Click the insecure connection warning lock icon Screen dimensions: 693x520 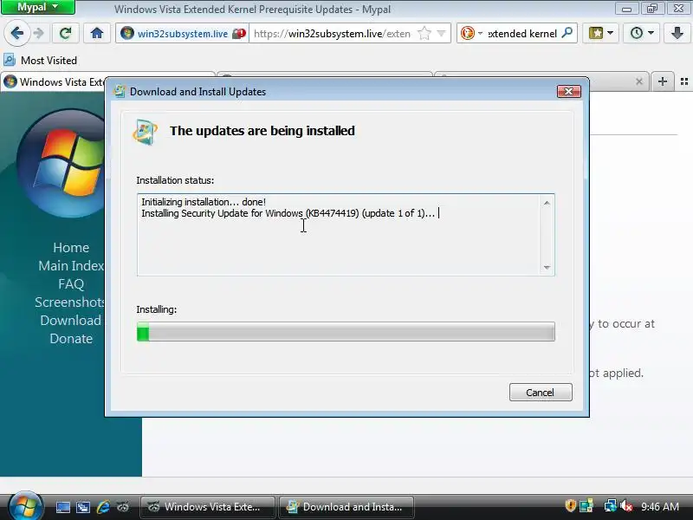[239, 34]
